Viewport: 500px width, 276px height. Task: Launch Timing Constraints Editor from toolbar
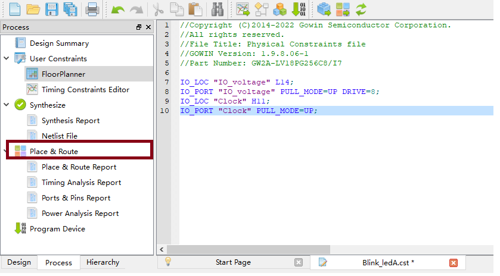243,10
